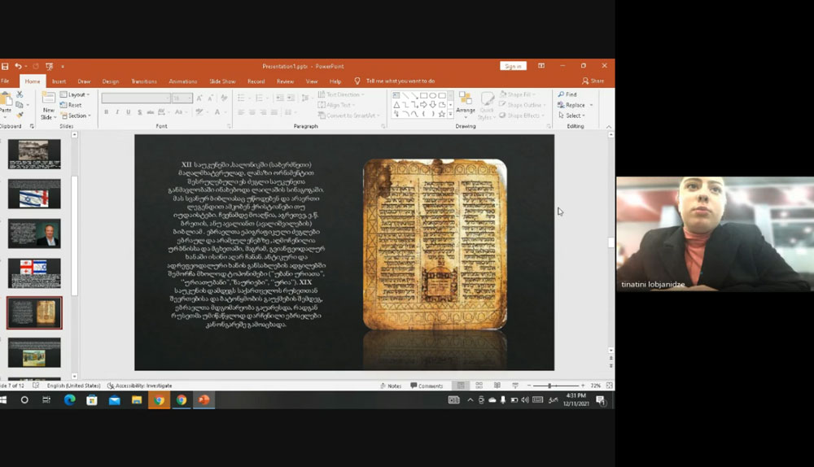The image size is (814, 467).
Task: Expand the Section dropdown
Action: [x=77, y=116]
